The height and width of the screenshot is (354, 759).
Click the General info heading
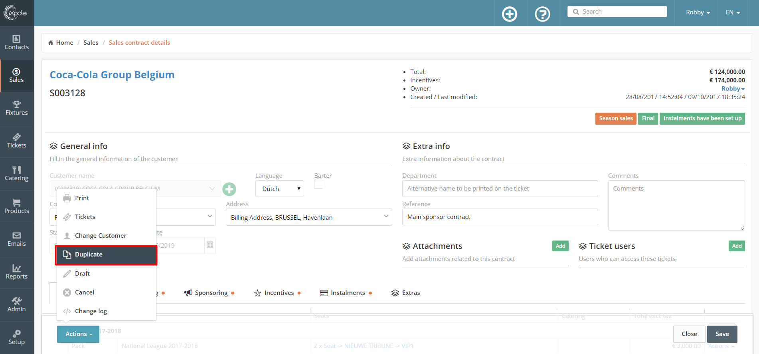point(84,146)
